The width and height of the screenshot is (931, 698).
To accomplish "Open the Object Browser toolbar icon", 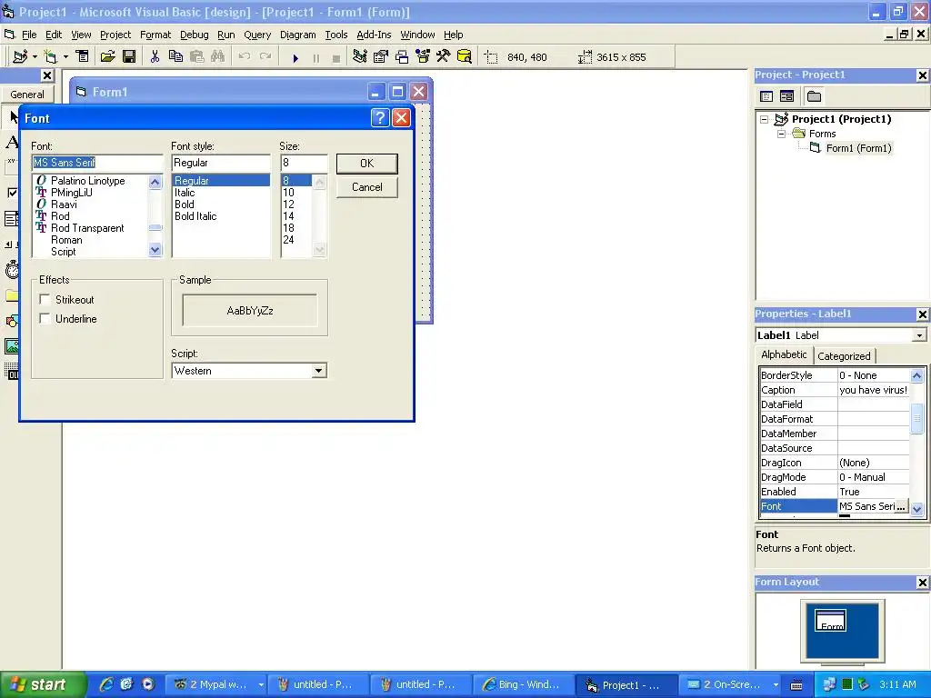I will click(423, 57).
